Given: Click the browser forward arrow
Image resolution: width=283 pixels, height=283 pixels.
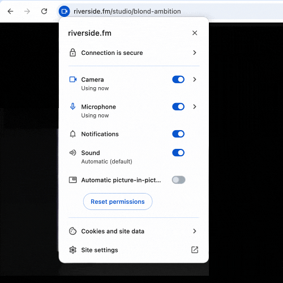Looking at the screenshot, I should 27,11.
